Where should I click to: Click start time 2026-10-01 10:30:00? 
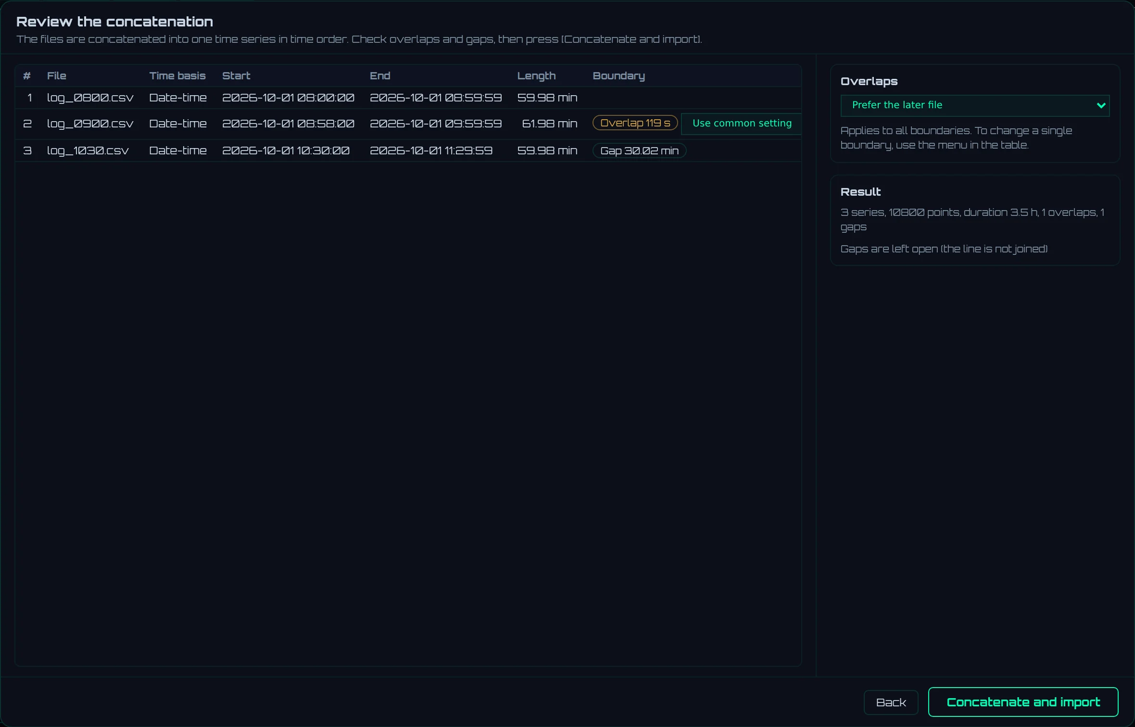286,151
